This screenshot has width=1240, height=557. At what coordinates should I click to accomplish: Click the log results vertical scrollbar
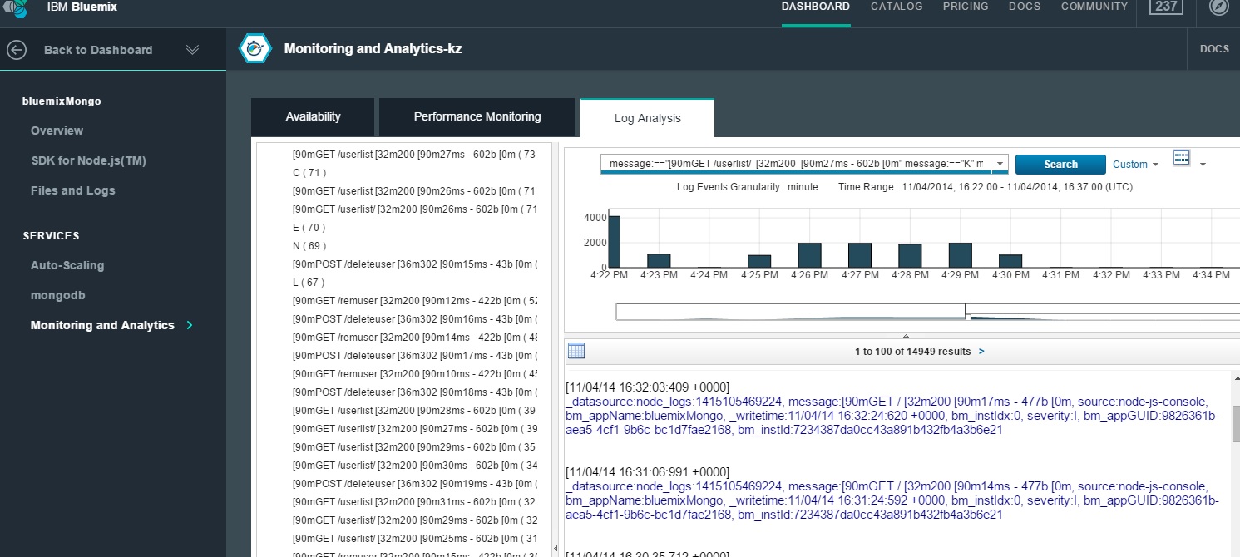[1234, 426]
